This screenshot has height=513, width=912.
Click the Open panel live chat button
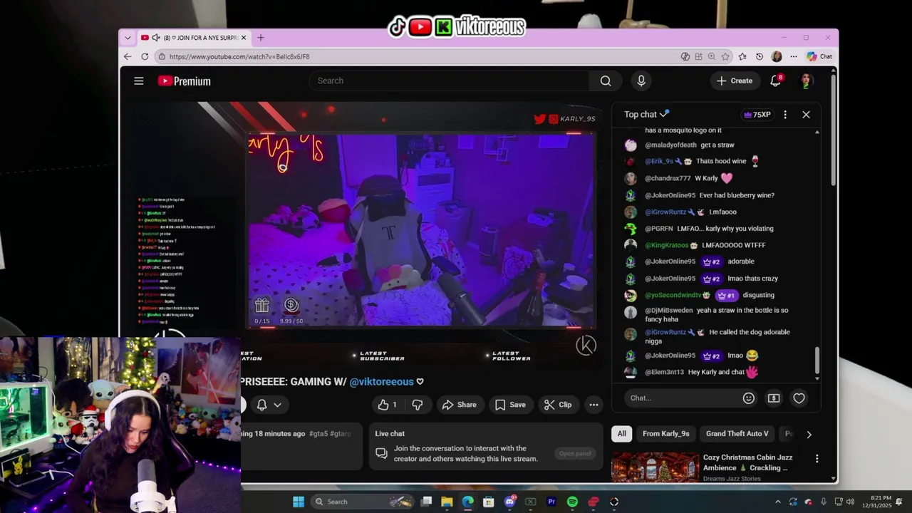(x=575, y=454)
